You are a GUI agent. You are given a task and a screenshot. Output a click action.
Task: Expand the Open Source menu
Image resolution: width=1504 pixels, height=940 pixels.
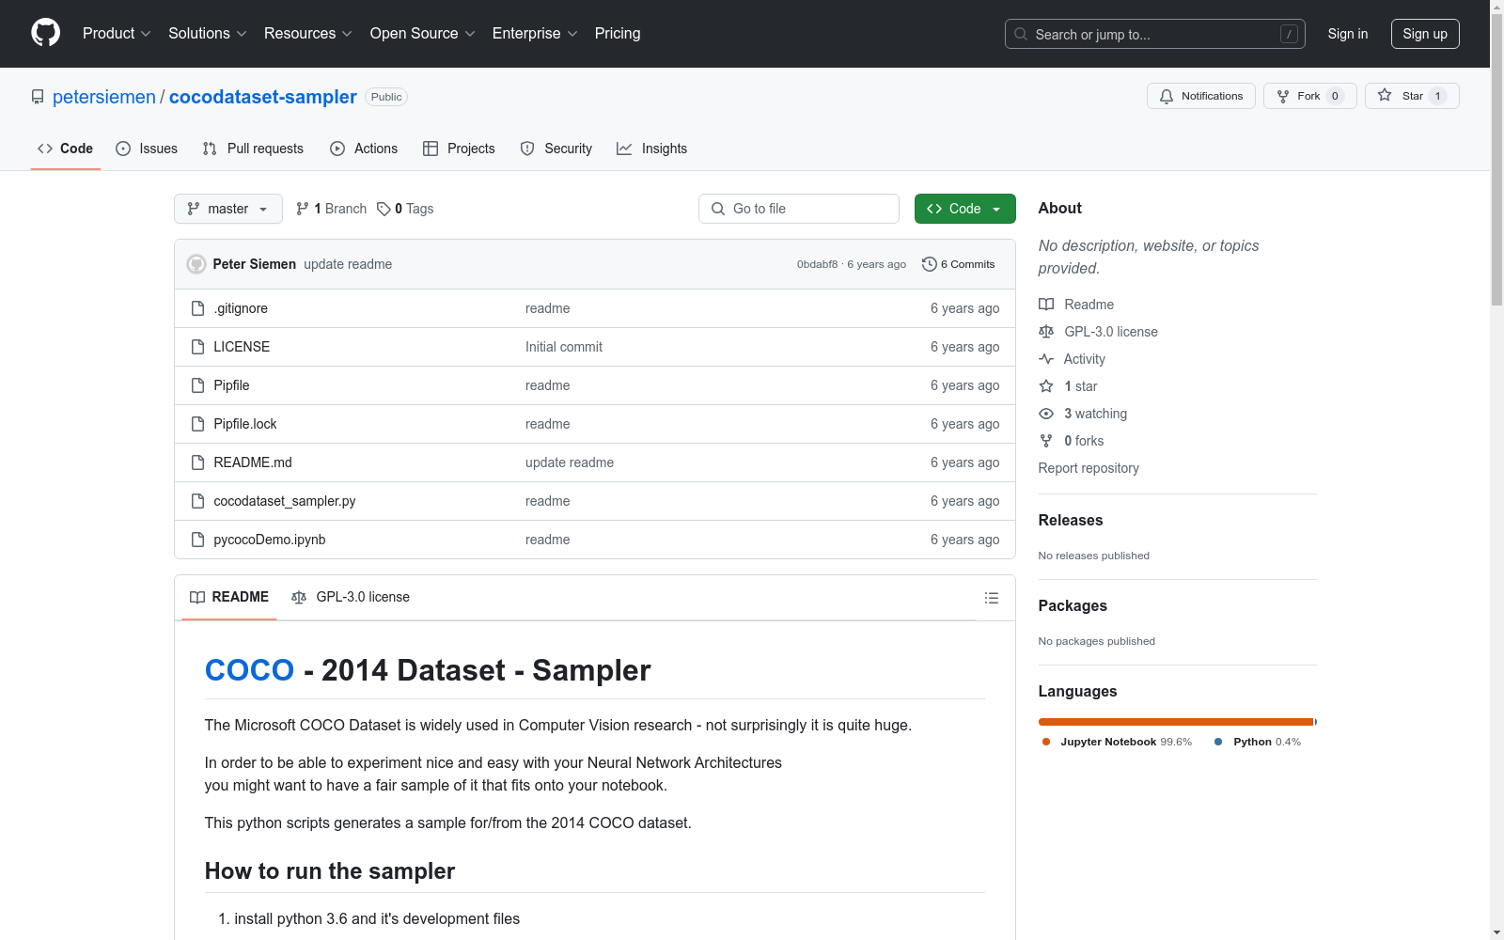pyautogui.click(x=423, y=34)
